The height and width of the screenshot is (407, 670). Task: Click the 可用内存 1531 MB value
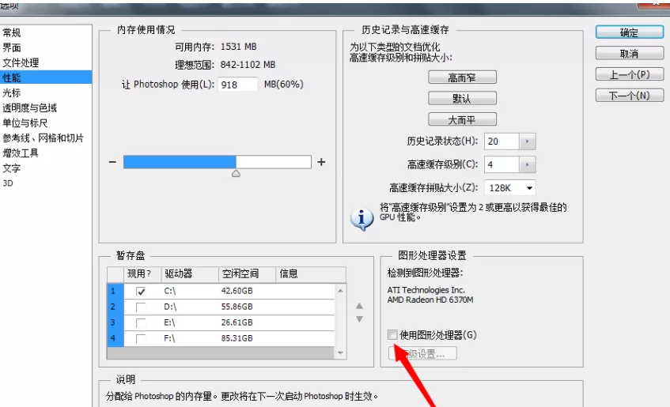[238, 47]
